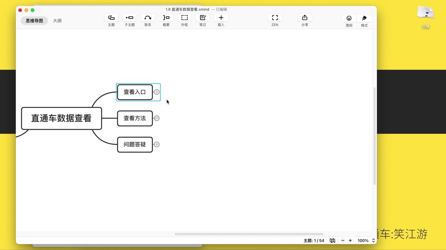Image resolution: width=446 pixels, height=250 pixels.
Task: Zoom in with the plus button
Action: (x=350, y=241)
